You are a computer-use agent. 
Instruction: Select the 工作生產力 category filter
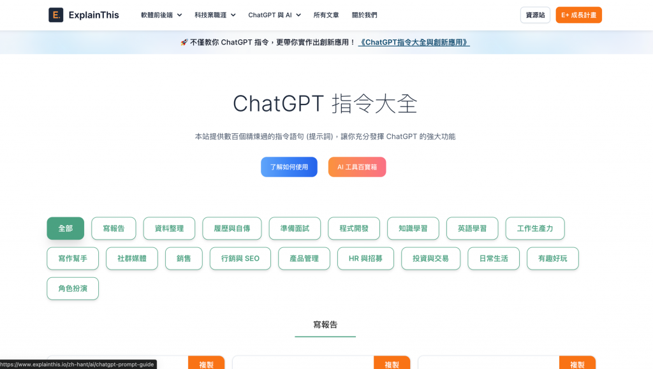535,228
